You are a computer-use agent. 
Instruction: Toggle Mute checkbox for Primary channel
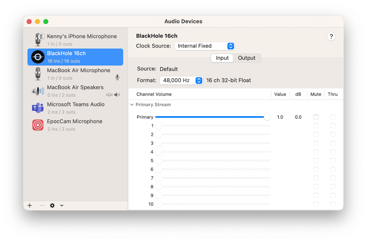pos(316,117)
